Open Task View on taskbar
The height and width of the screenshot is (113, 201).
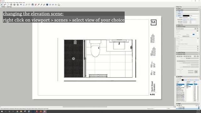click(x=13, y=111)
